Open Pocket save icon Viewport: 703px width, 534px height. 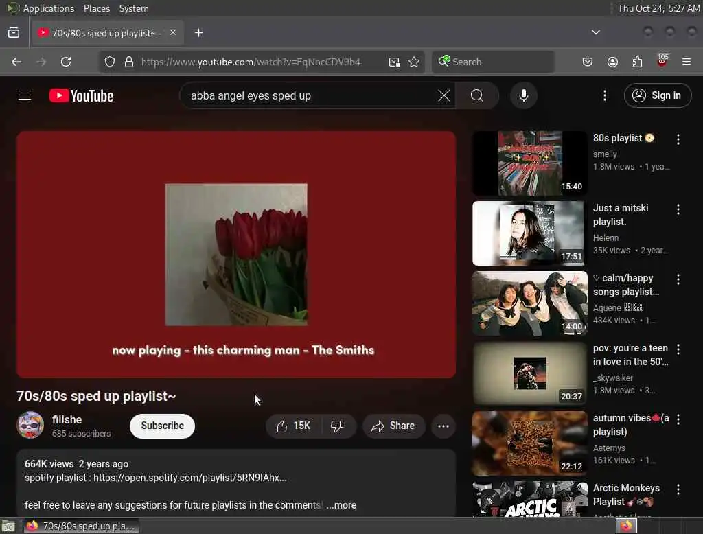point(588,62)
